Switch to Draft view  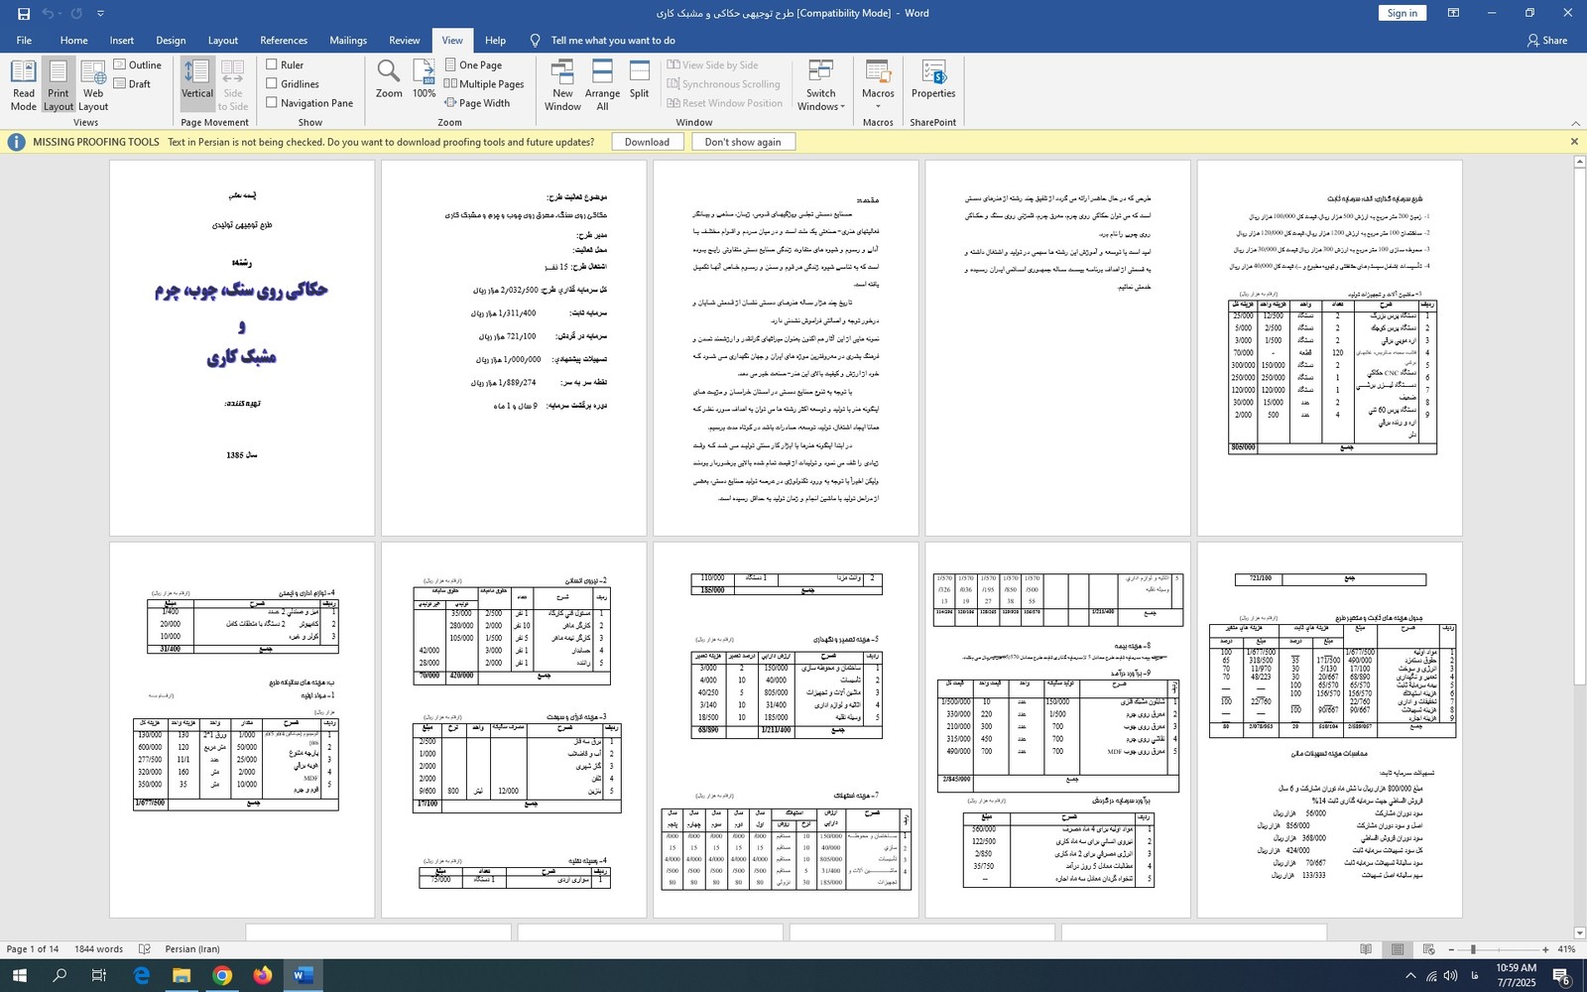click(x=132, y=84)
